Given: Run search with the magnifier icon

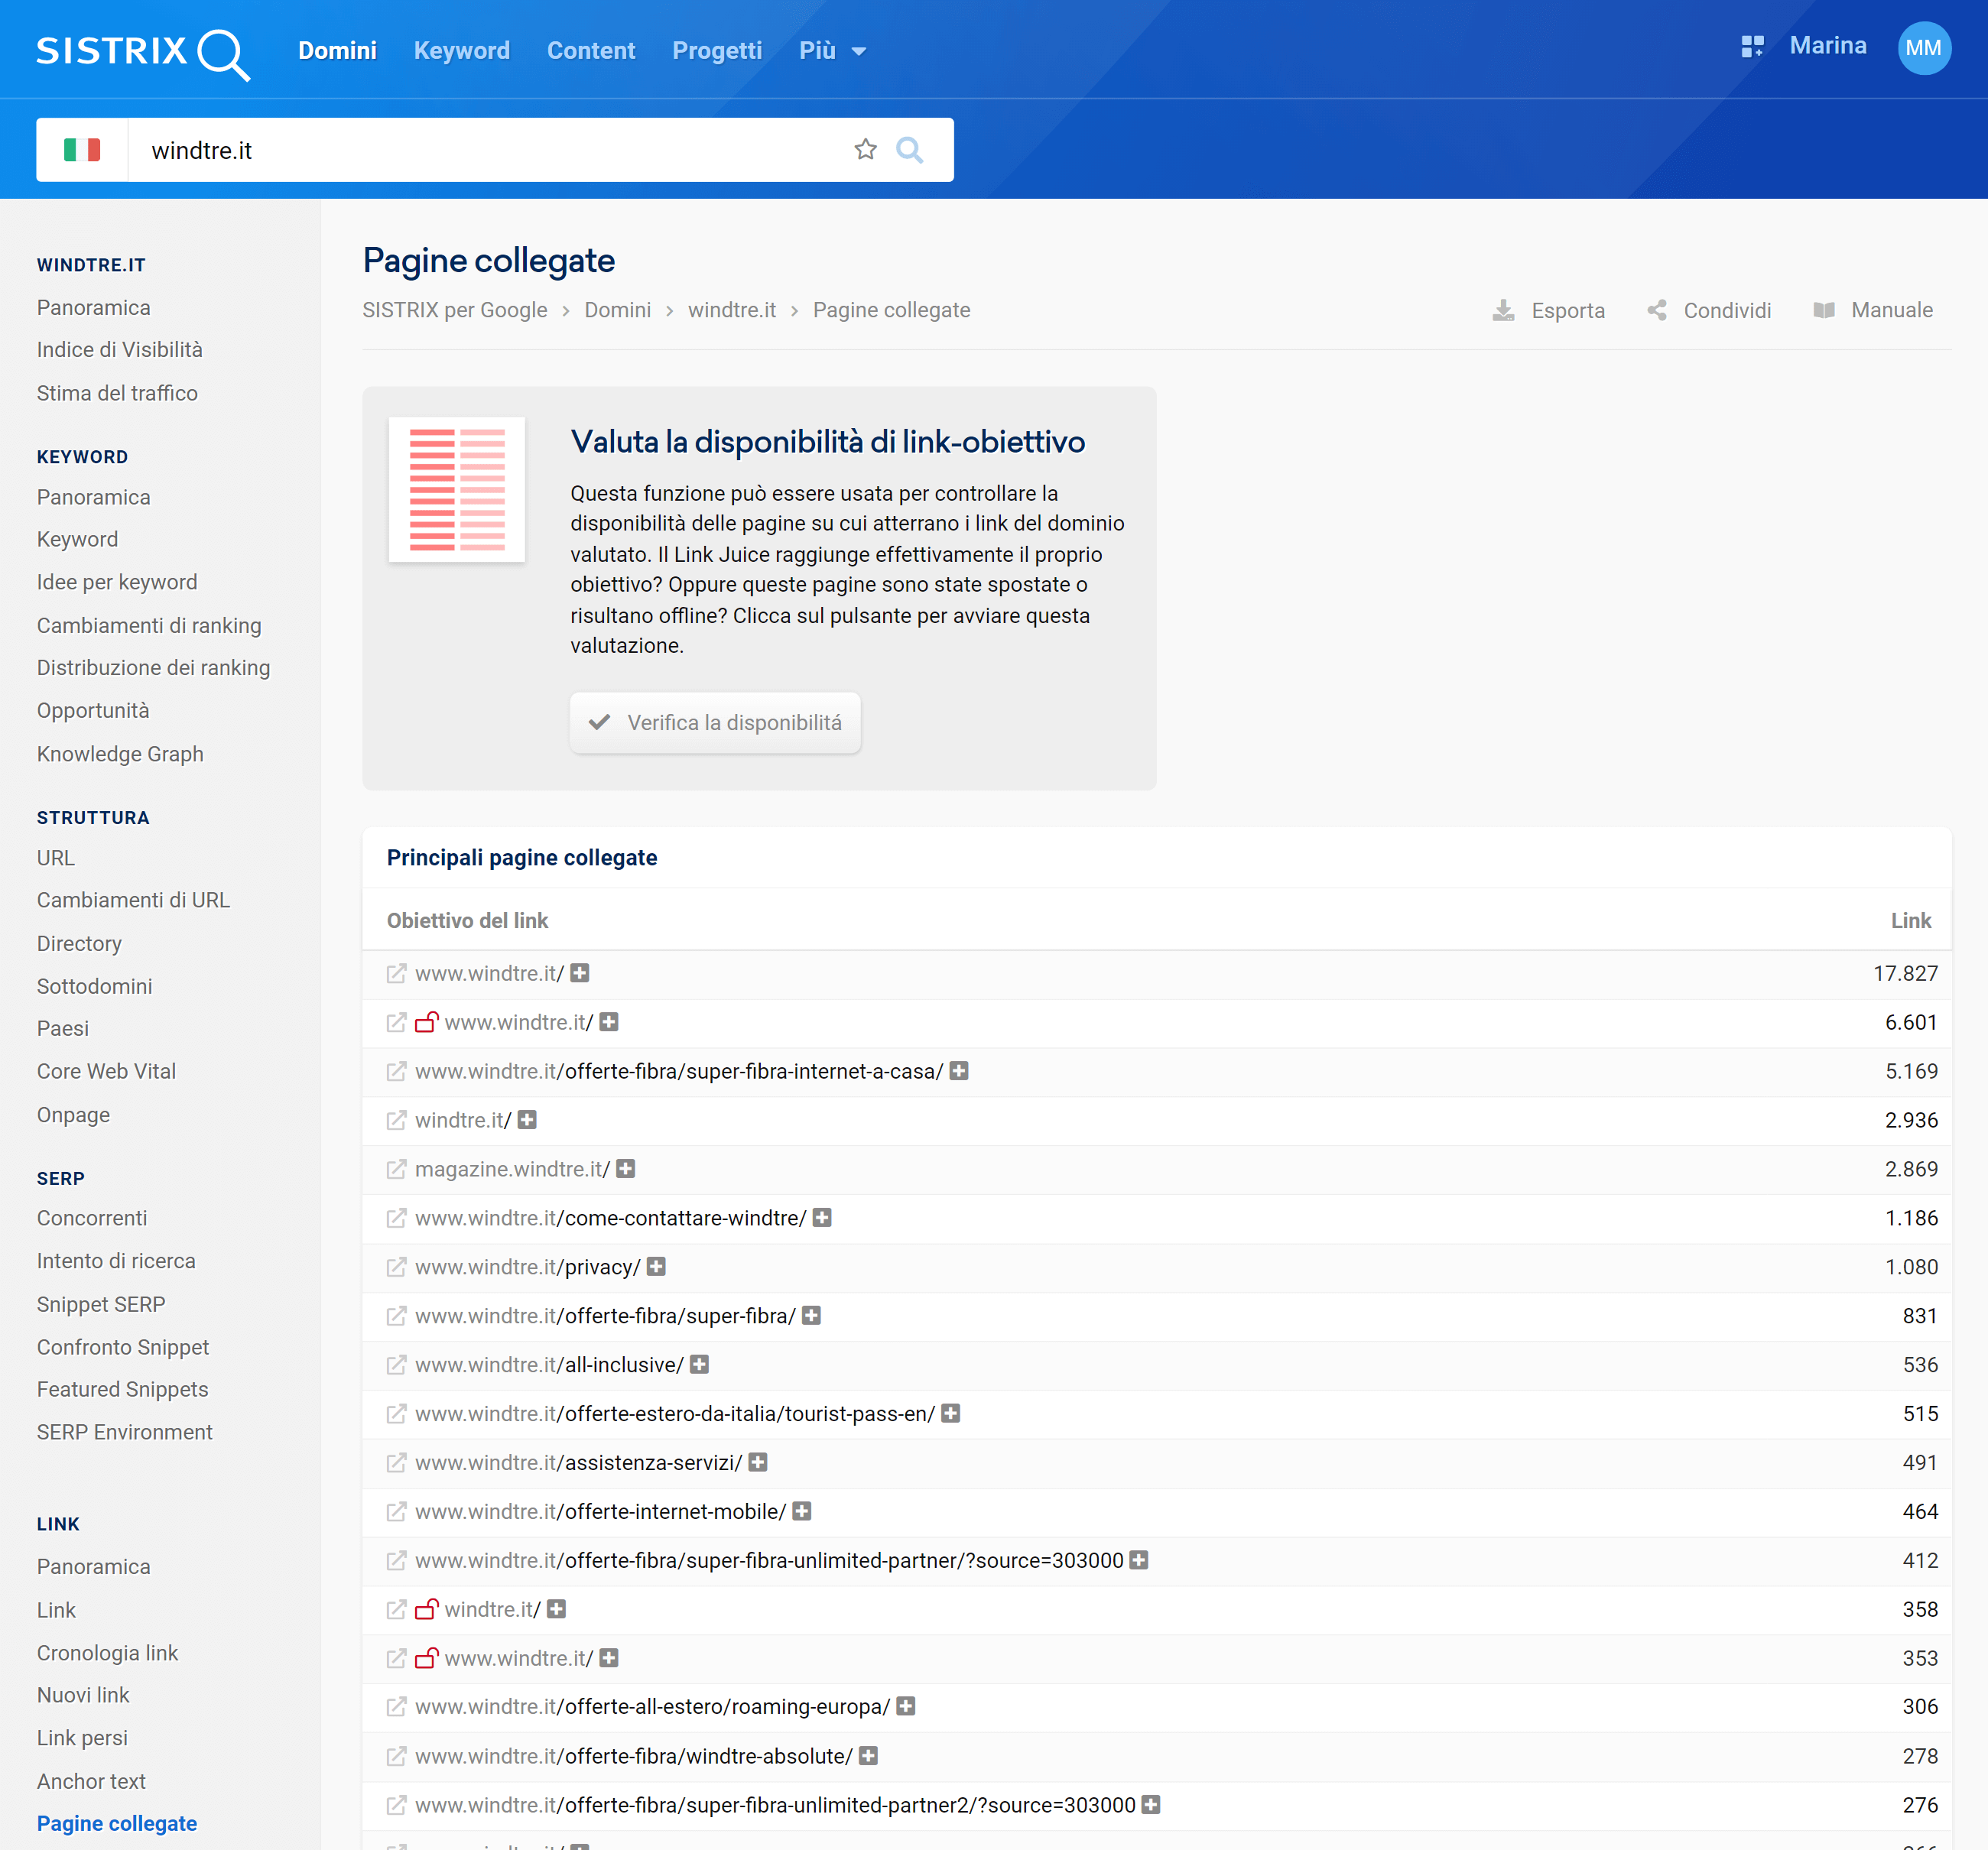Looking at the screenshot, I should click(x=909, y=150).
